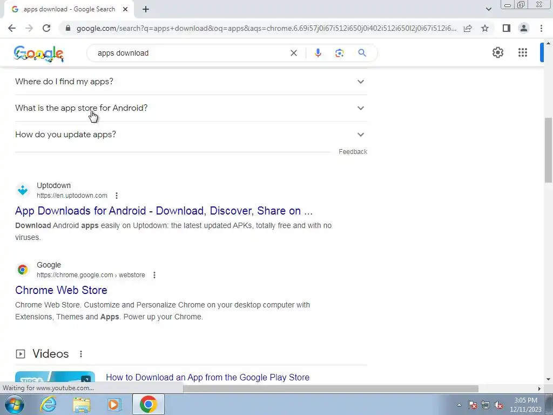
Task: Open Windows Media Player from taskbar
Action: 114,404
